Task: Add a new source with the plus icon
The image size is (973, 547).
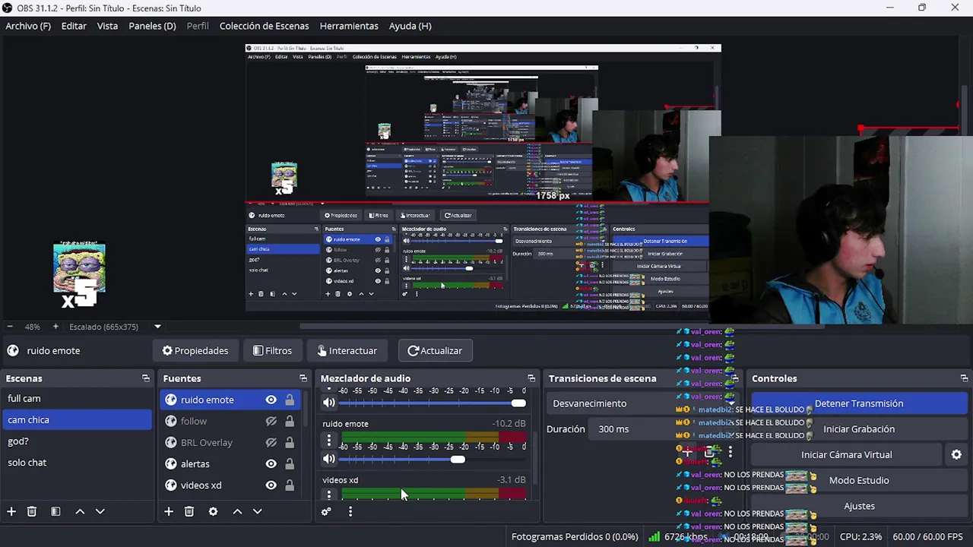Action: tap(169, 511)
